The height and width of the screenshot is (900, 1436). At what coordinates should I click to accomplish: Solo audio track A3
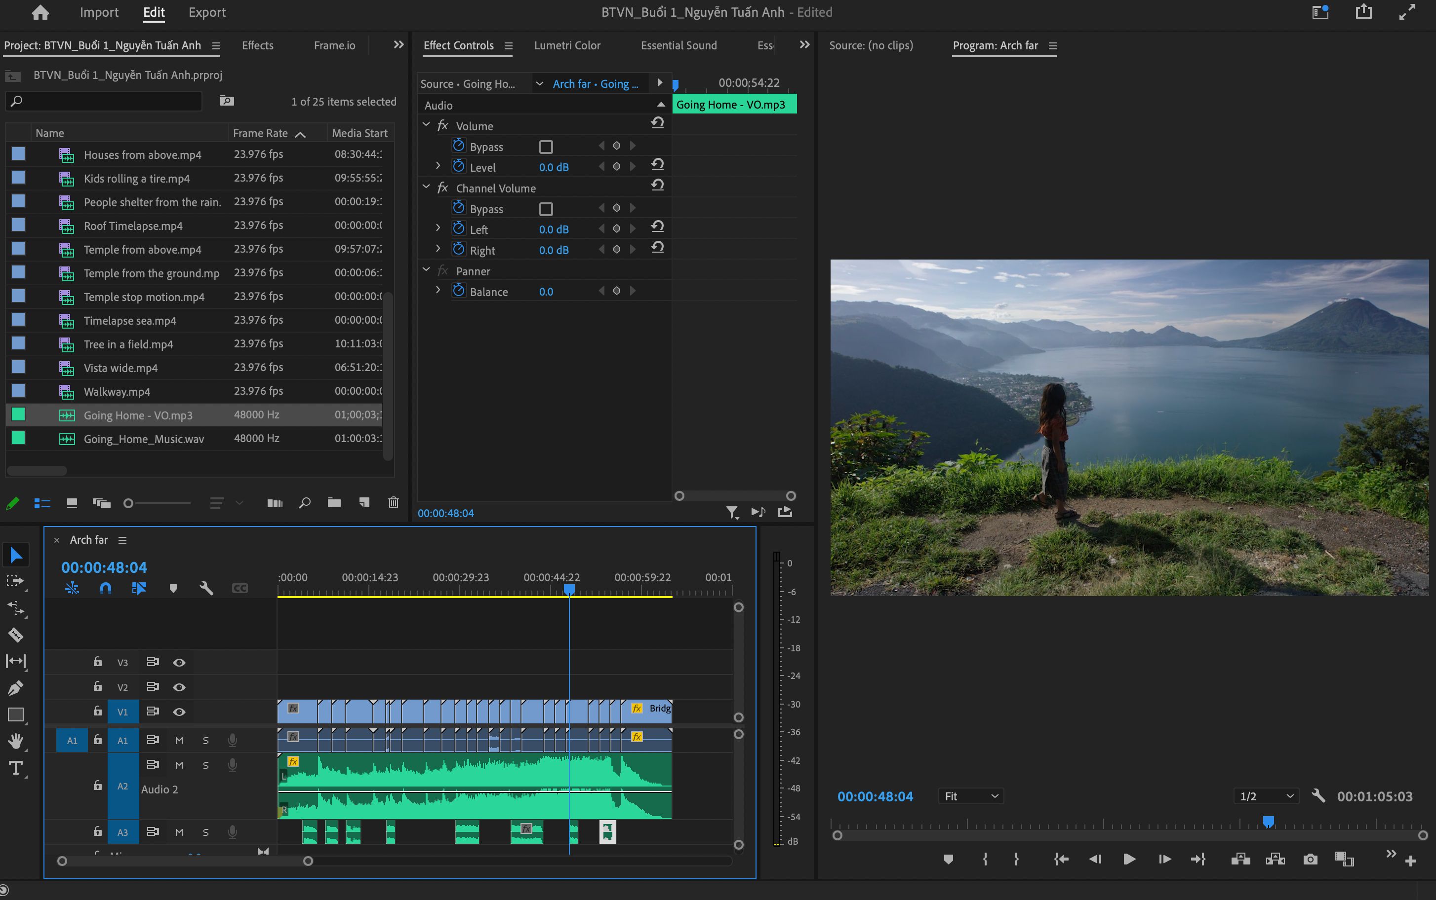coord(205,832)
